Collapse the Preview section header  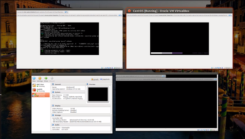point(98,84)
